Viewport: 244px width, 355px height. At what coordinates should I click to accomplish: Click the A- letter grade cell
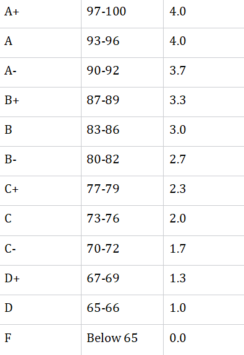tap(40, 73)
